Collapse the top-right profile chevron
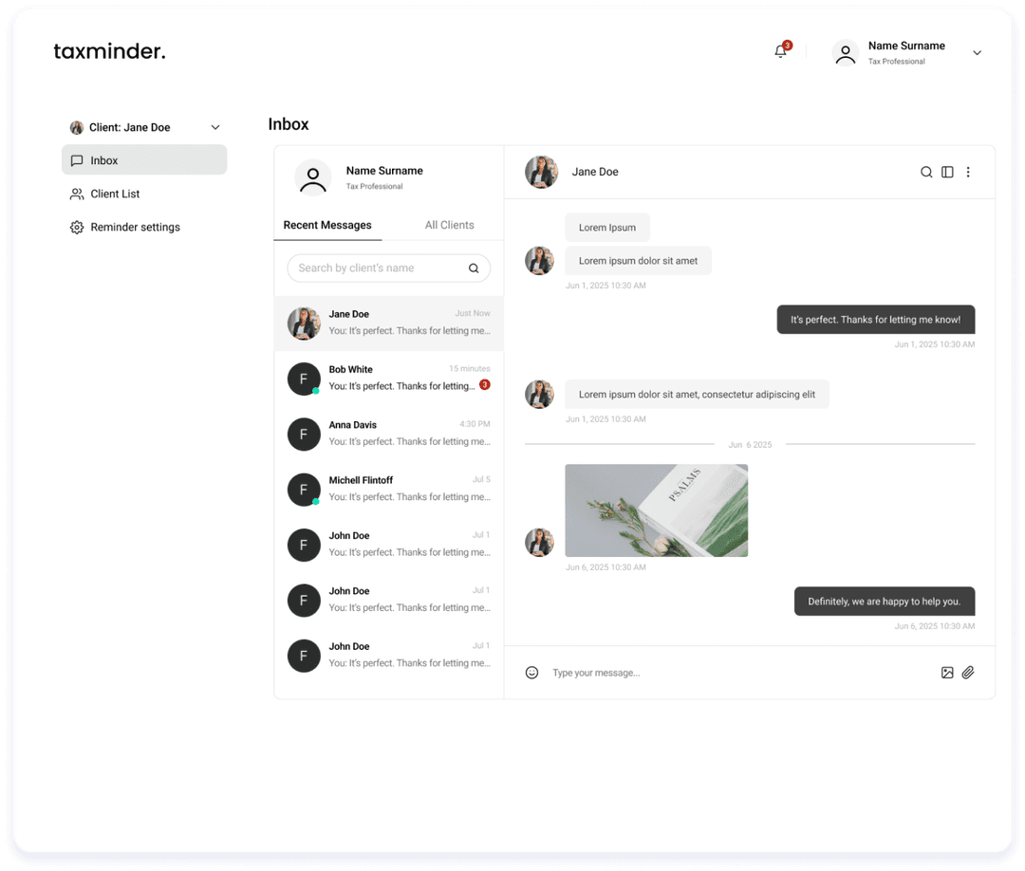The image size is (1025, 871). [x=977, y=52]
